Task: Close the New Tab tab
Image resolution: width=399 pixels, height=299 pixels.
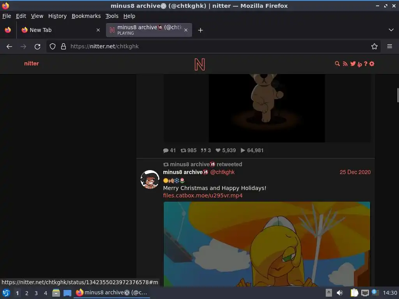Action: pos(98,30)
